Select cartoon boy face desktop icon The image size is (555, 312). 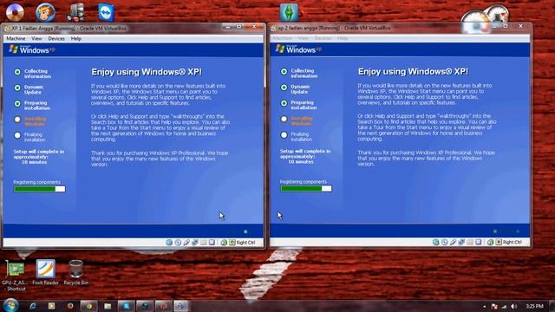[x=45, y=12]
